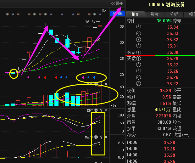Image resolution: width=195 pixels, height=163 pixels.
Task: Click 市盈 value 300.09
Action: point(164,122)
